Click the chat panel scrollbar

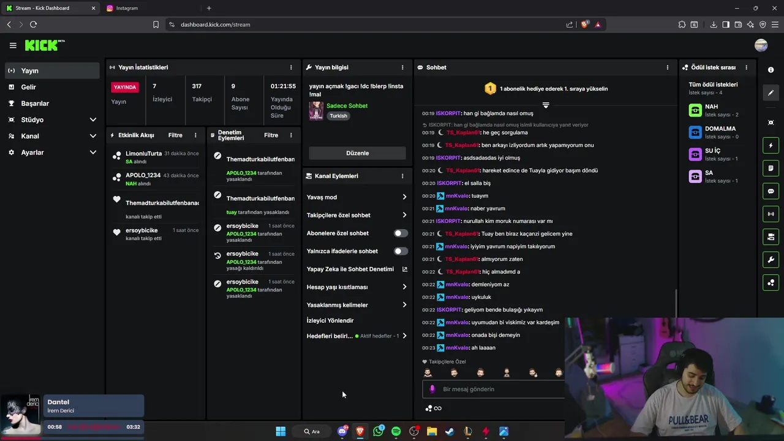point(676,303)
